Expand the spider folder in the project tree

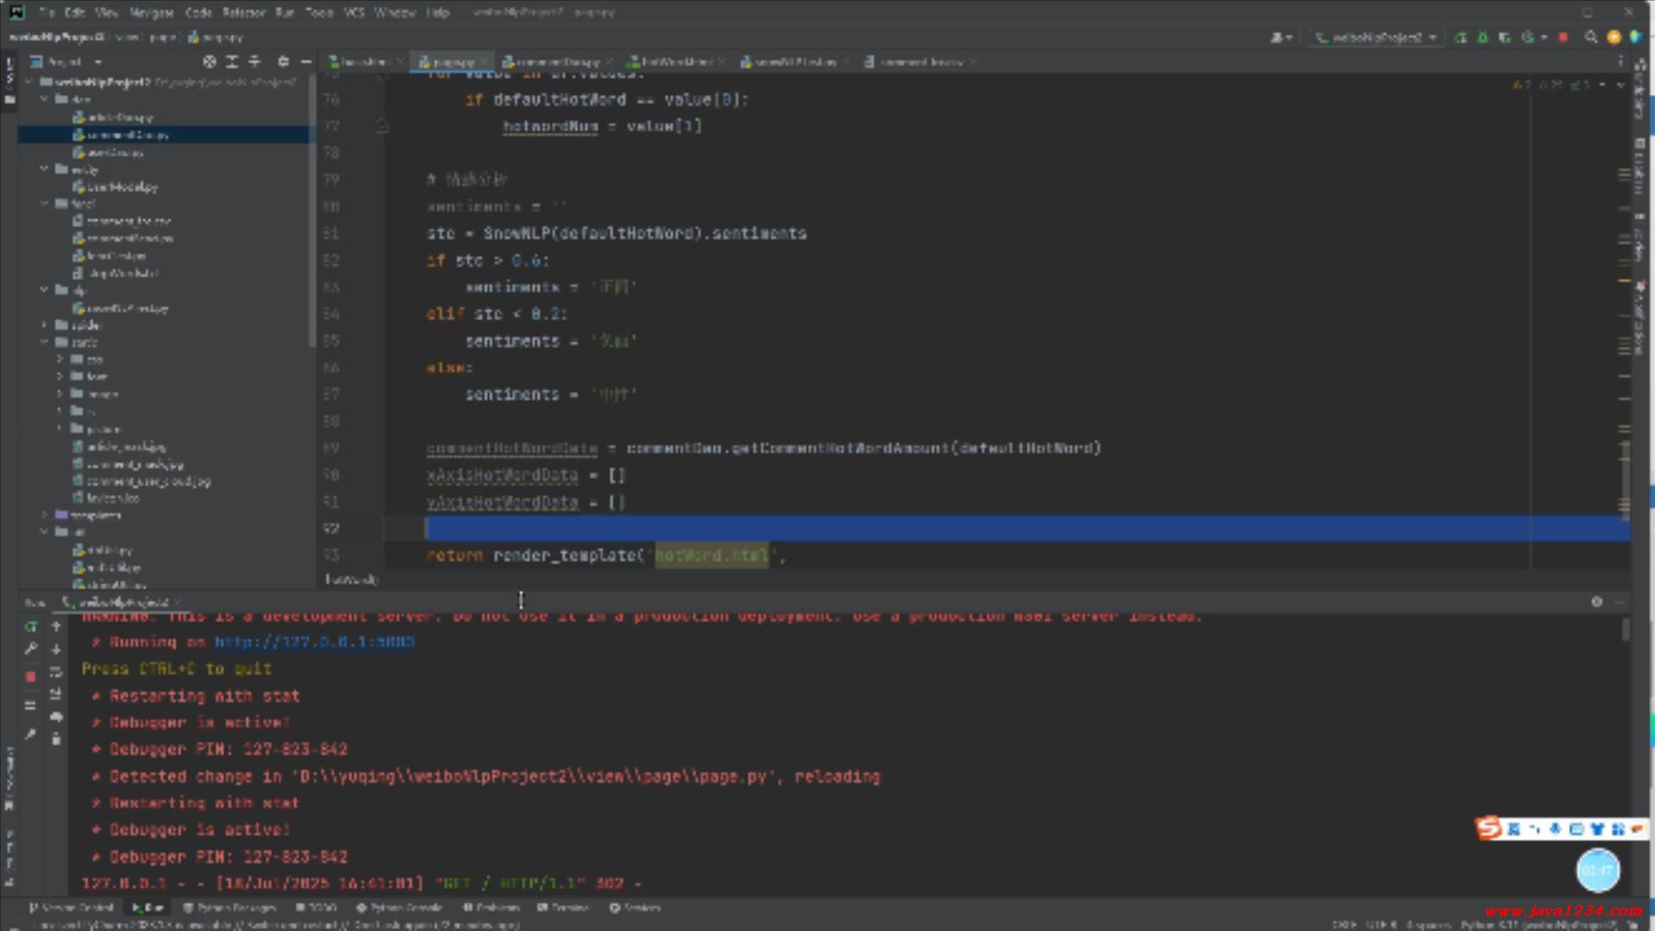(45, 325)
